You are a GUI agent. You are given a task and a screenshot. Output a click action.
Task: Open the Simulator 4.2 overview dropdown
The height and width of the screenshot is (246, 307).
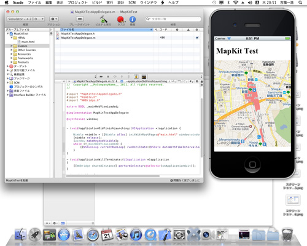[x=26, y=19]
